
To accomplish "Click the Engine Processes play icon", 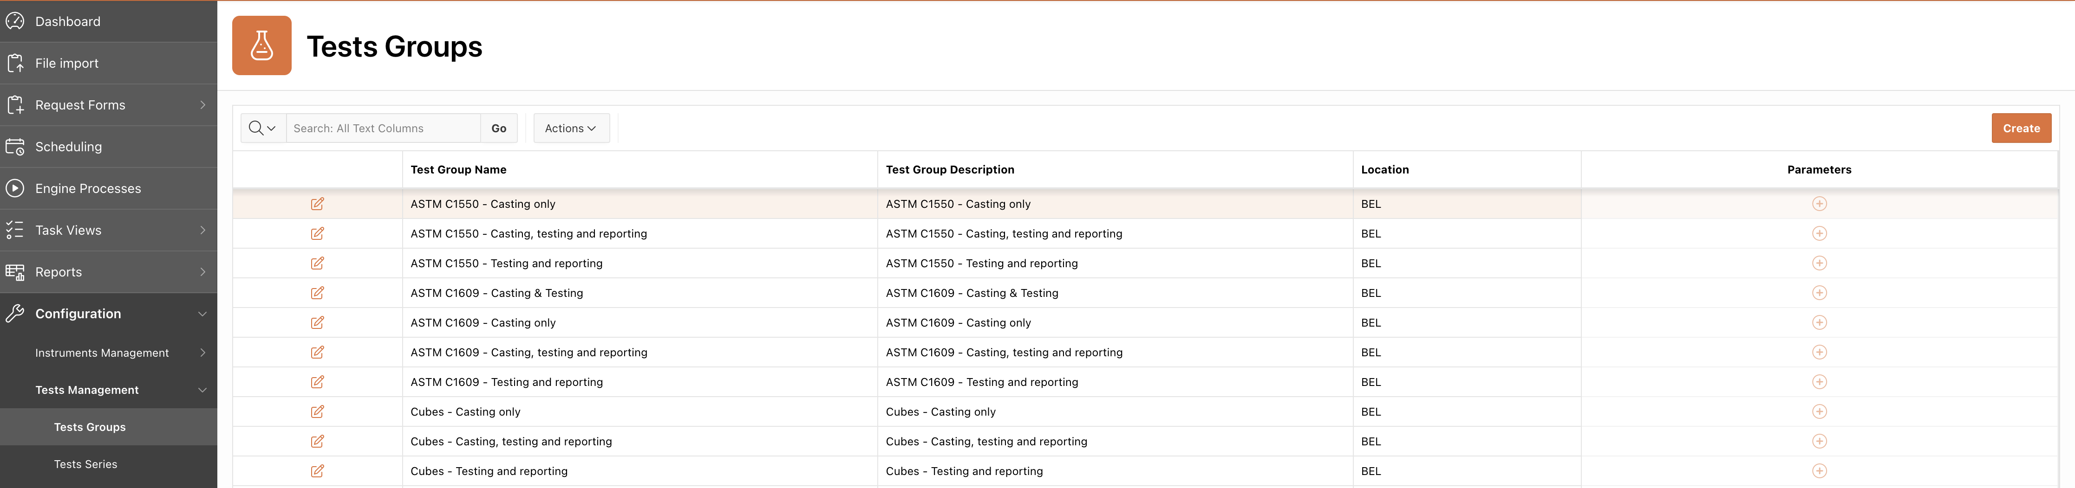I will (x=15, y=189).
